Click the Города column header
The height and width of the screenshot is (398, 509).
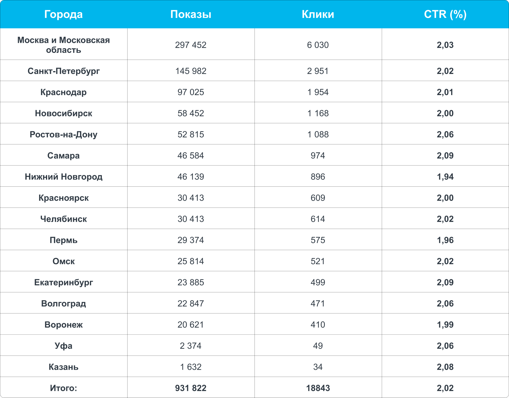pyautogui.click(x=63, y=14)
